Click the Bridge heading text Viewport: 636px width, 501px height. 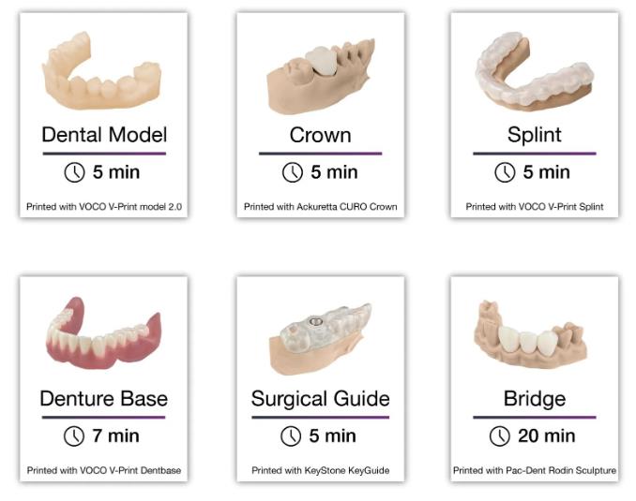click(534, 399)
